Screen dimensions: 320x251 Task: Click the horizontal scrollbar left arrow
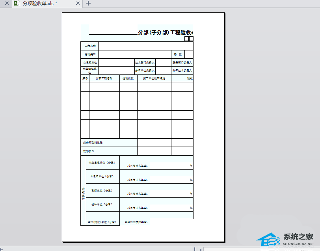click(x=201, y=249)
